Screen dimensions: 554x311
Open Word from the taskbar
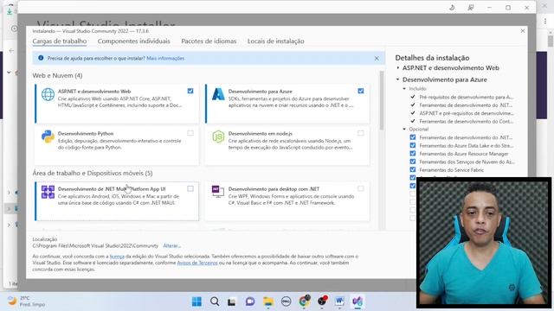pyautogui.click(x=339, y=301)
